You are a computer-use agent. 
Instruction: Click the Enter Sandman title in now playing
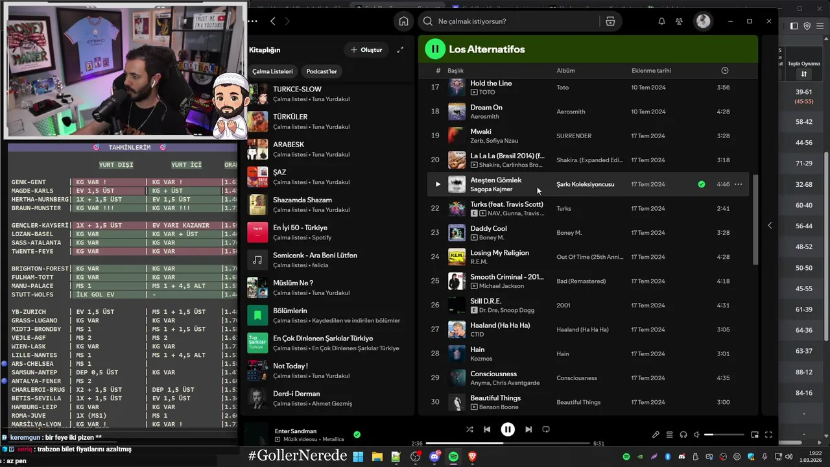tap(296, 431)
